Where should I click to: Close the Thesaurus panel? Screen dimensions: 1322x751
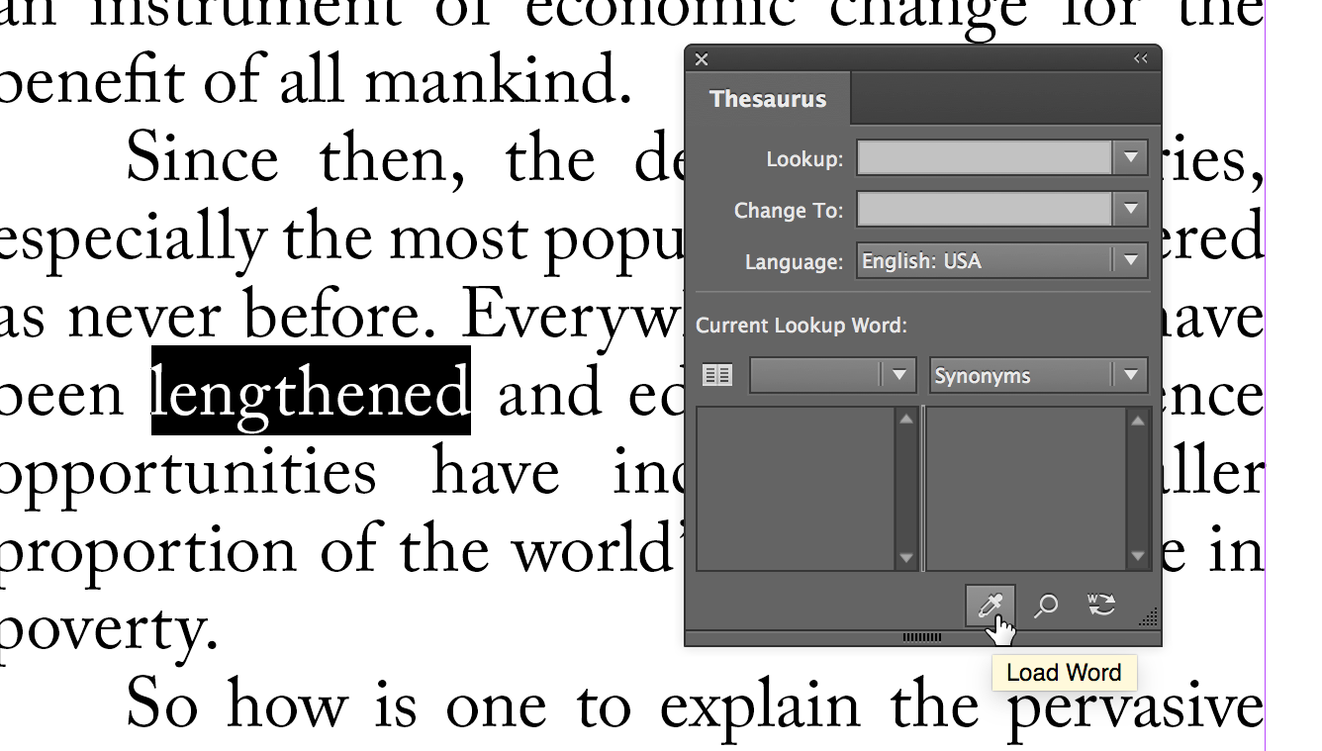click(x=702, y=59)
